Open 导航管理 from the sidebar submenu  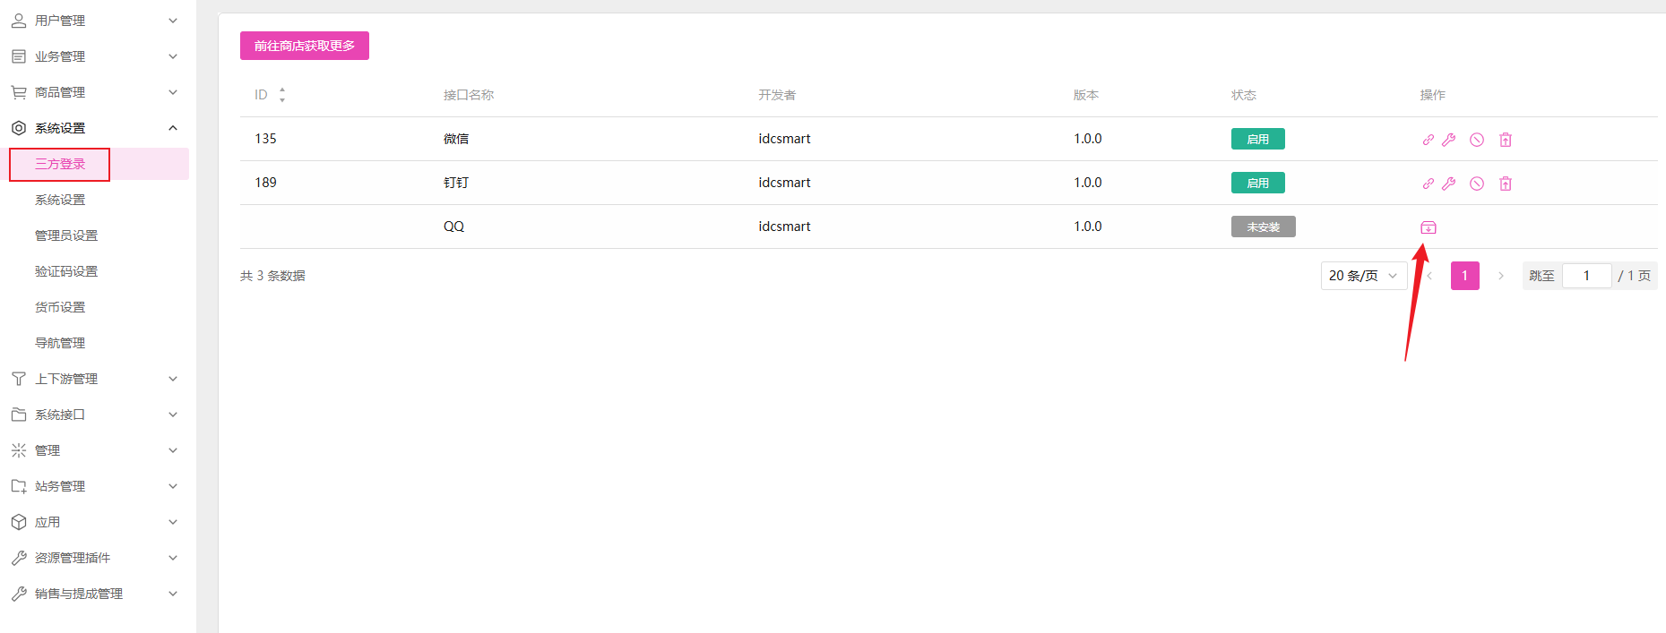click(60, 343)
